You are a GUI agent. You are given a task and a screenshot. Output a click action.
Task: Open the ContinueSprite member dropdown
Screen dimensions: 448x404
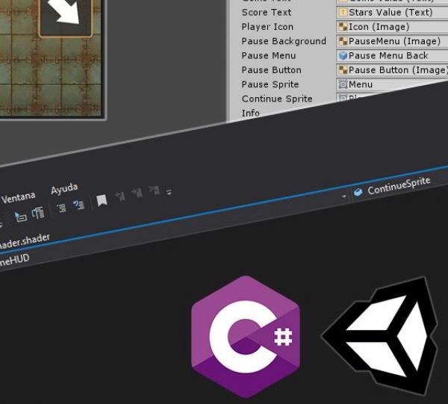tap(399, 186)
